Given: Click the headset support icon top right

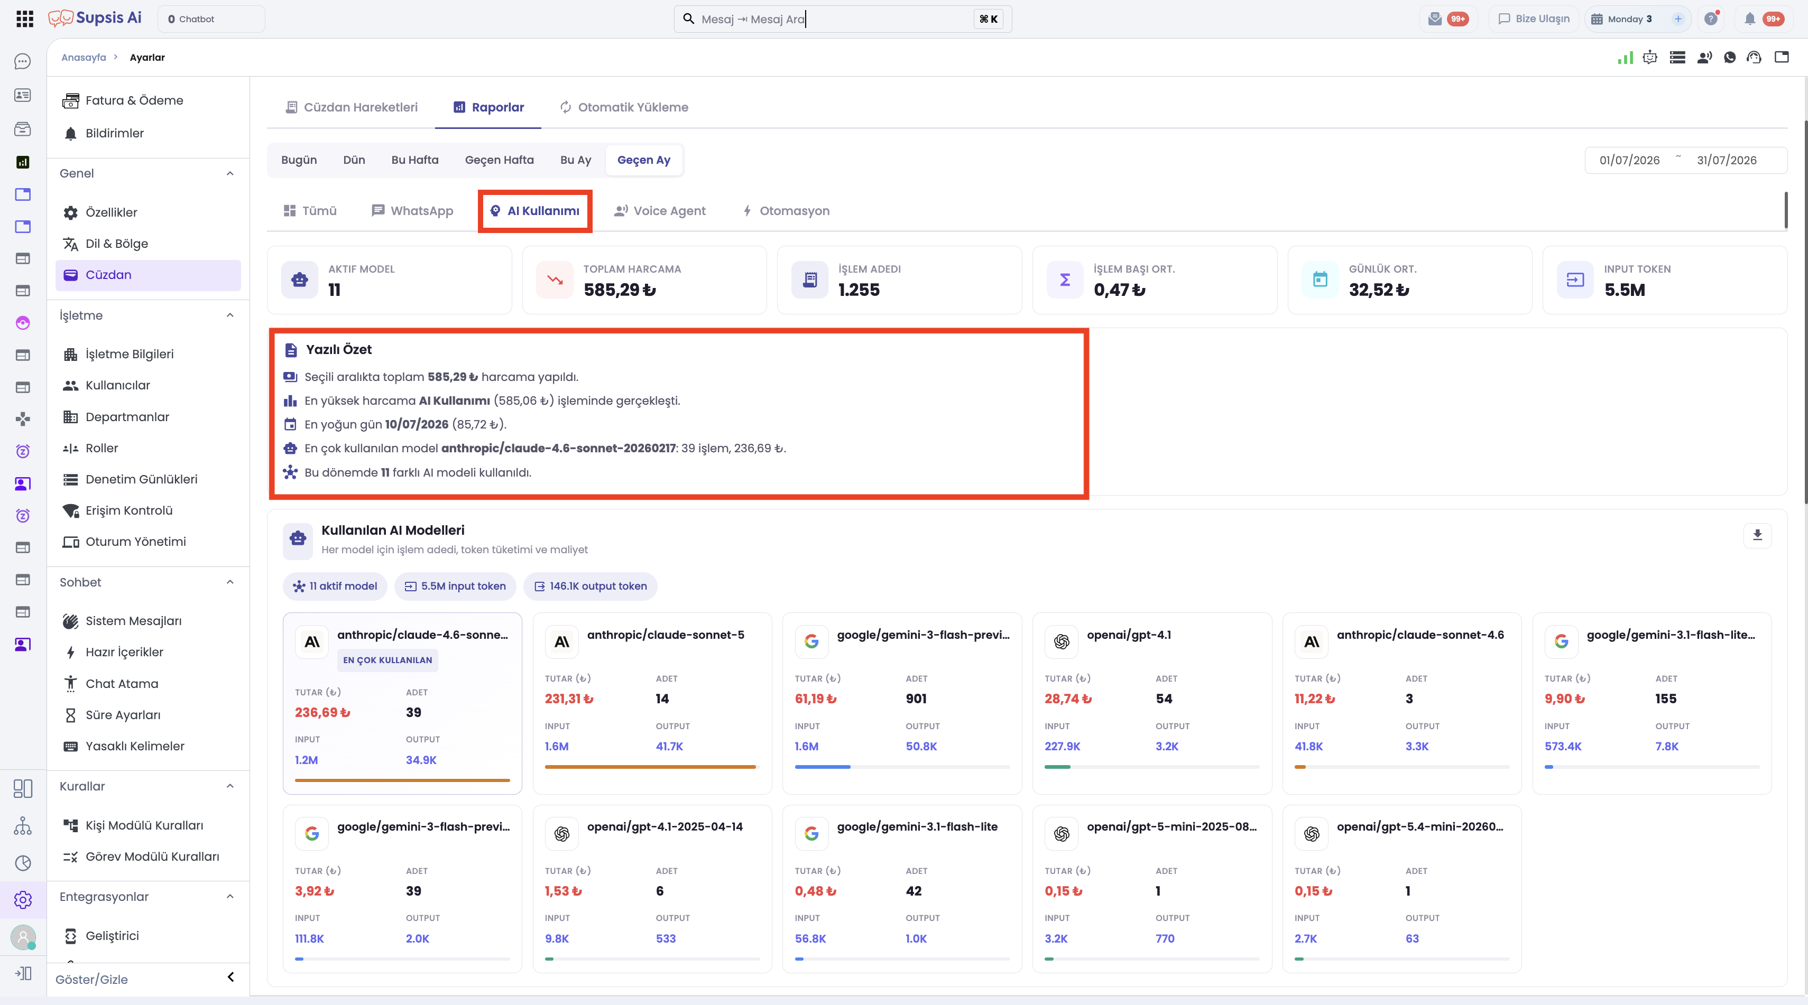Looking at the screenshot, I should tap(1754, 58).
